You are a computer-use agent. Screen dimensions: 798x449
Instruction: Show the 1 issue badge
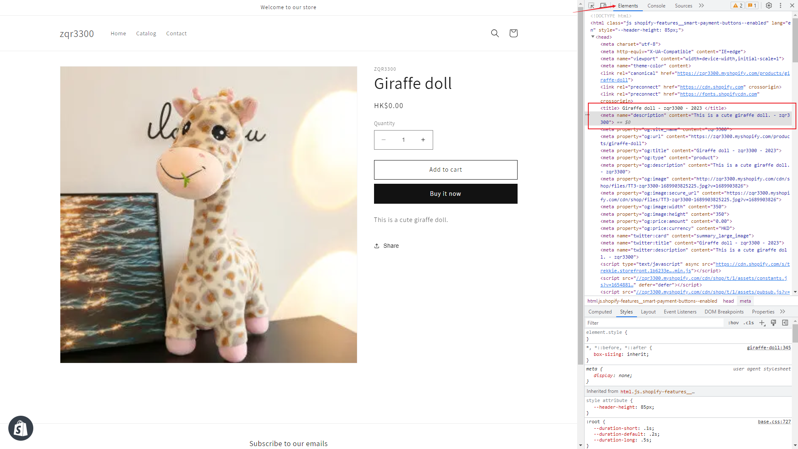[x=752, y=6]
